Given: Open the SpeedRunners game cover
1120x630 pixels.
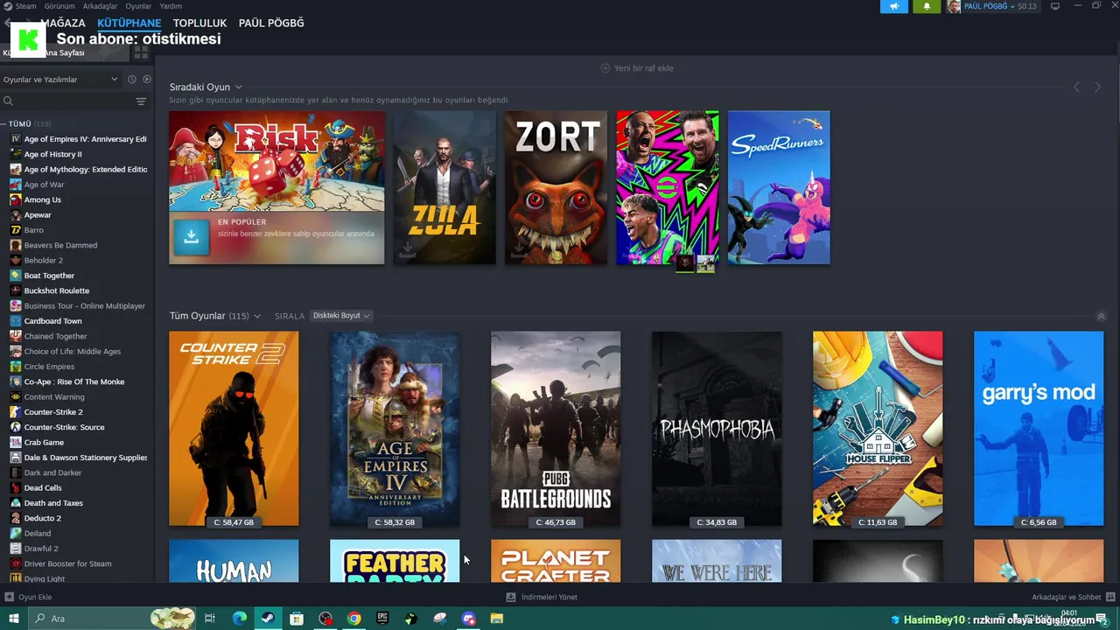Looking at the screenshot, I should pos(779,187).
